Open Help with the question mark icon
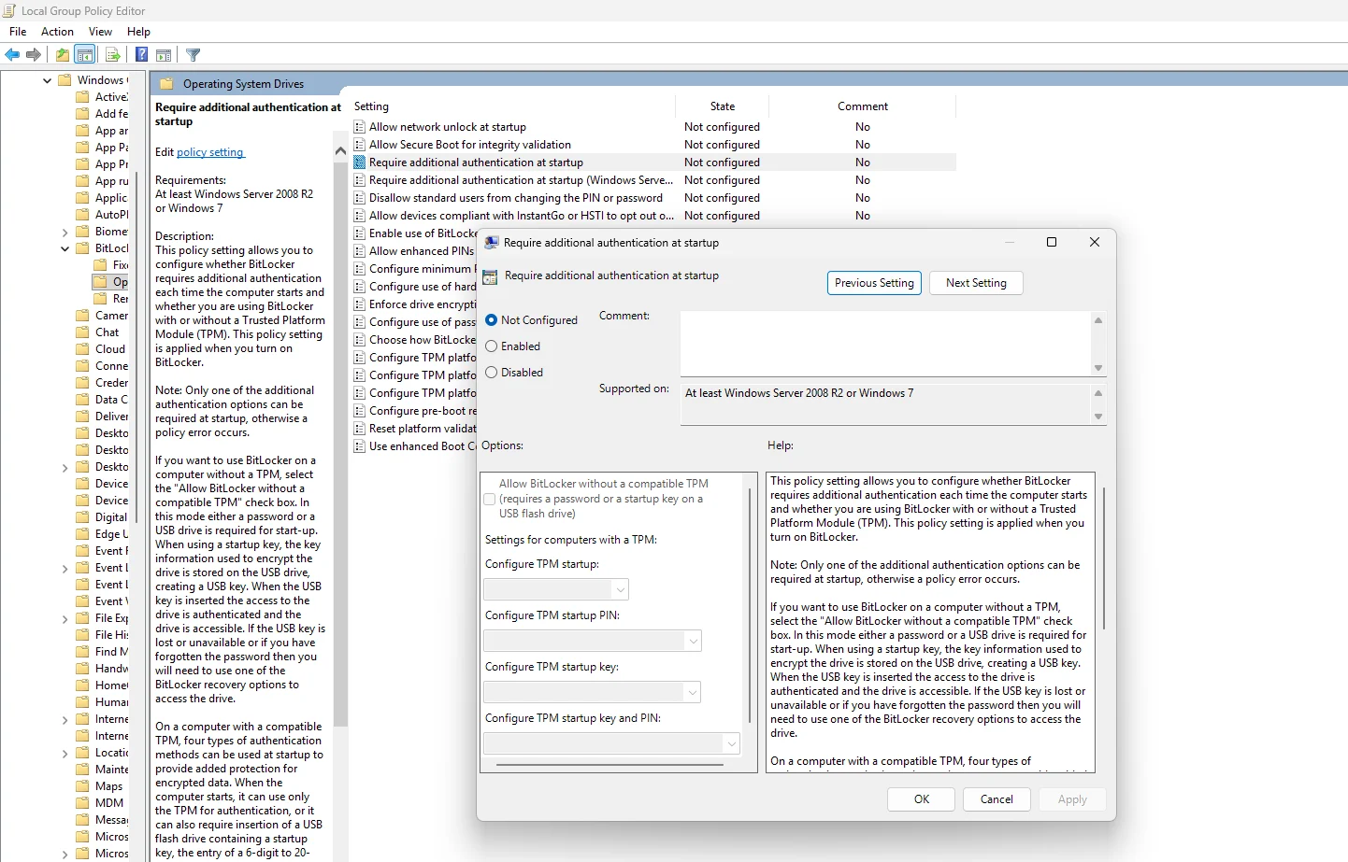The width and height of the screenshot is (1348, 862). pyautogui.click(x=141, y=55)
